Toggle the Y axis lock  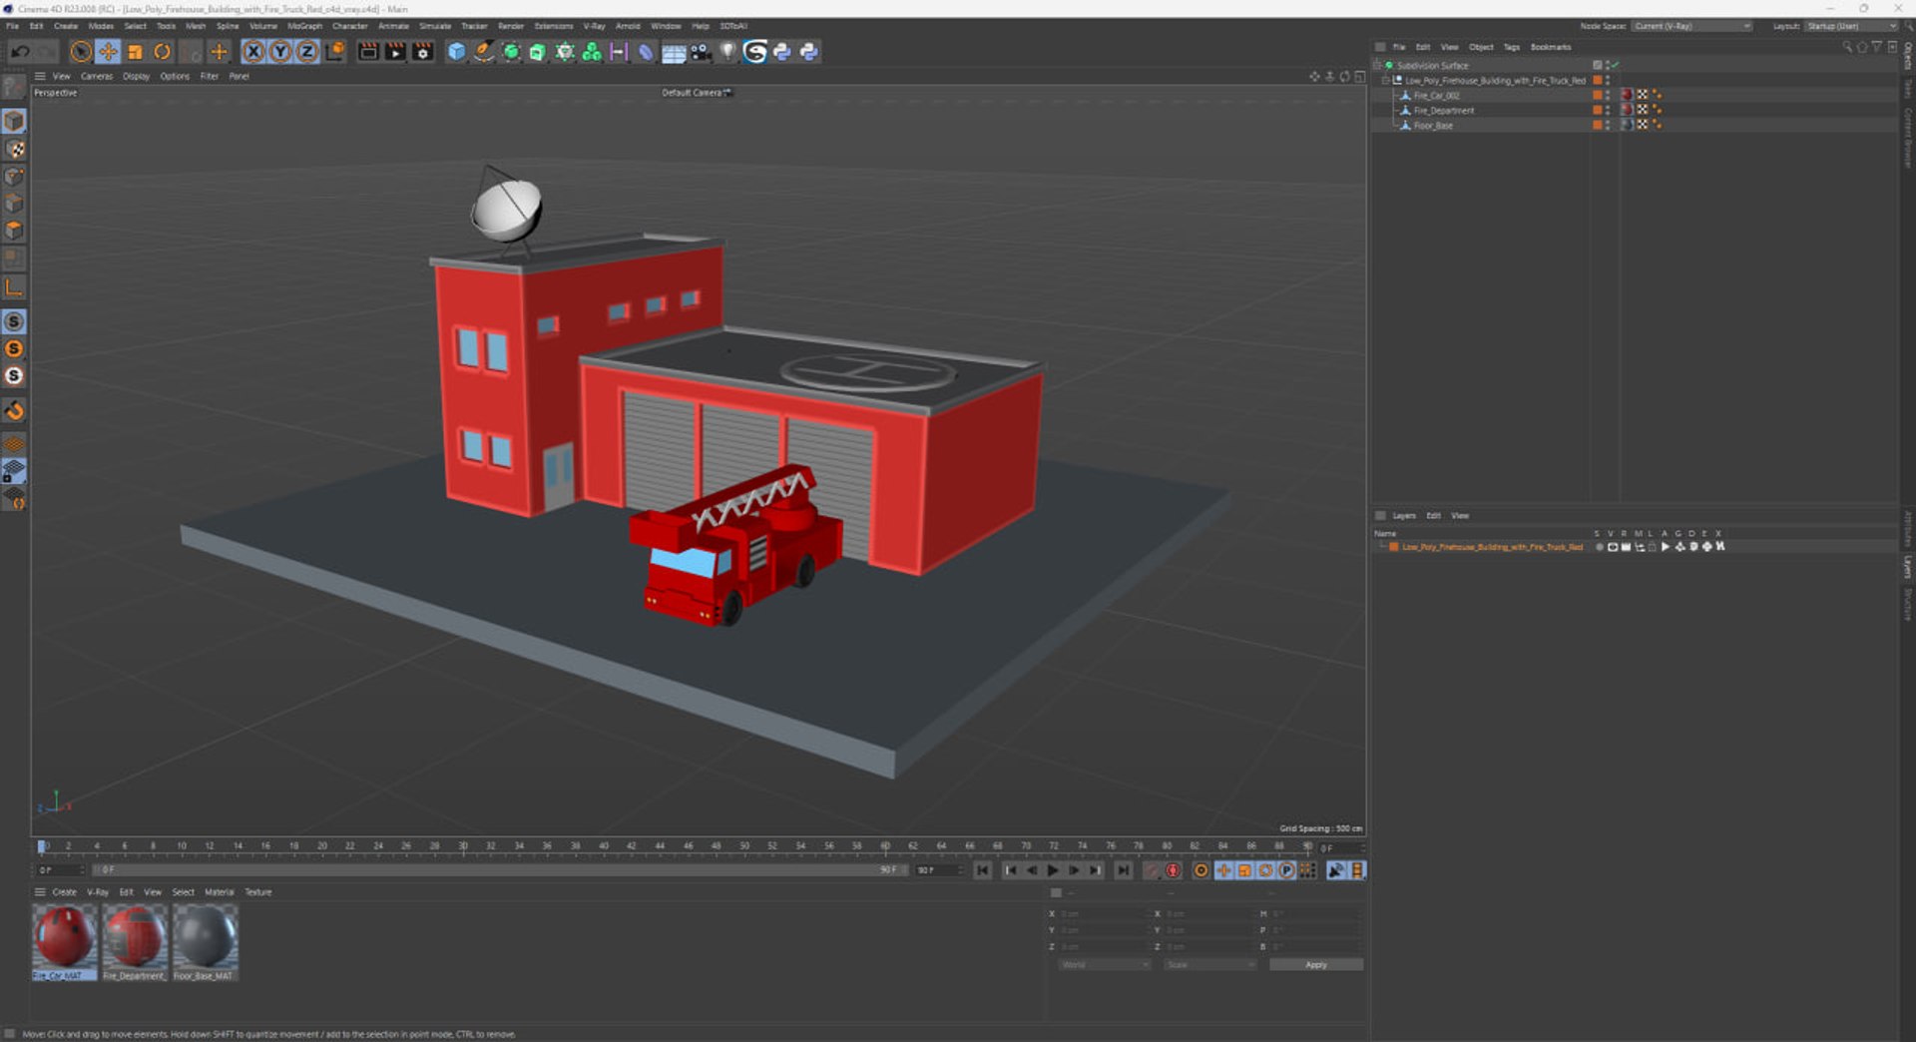pyautogui.click(x=280, y=52)
